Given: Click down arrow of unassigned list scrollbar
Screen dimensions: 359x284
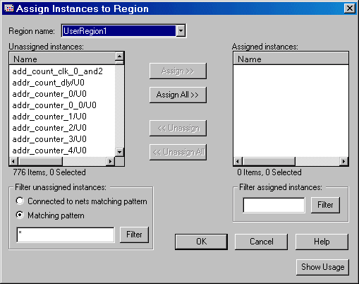Looking at the screenshot, I should [119, 152].
